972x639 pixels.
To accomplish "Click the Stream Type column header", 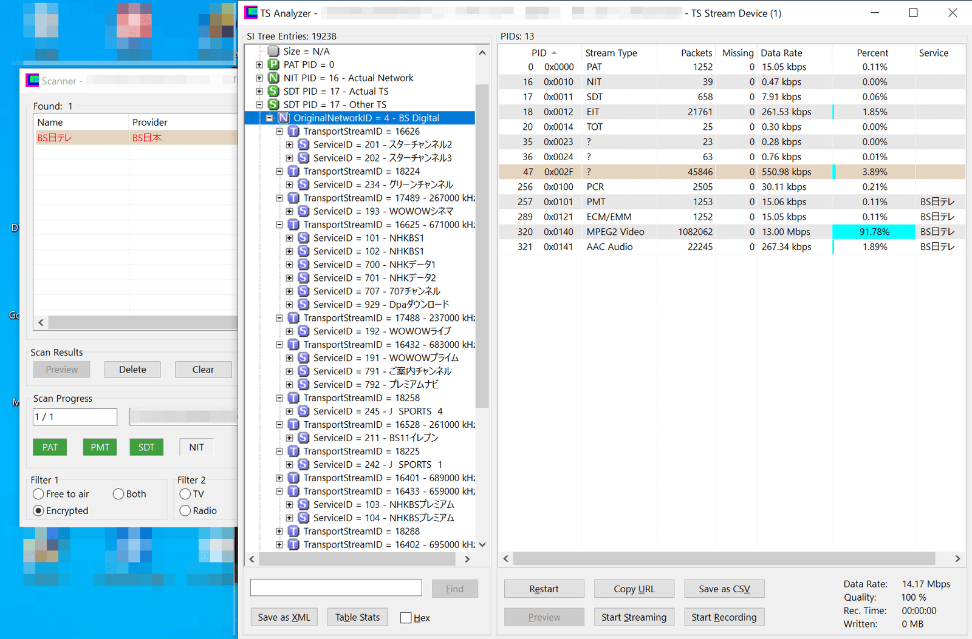I will (611, 53).
